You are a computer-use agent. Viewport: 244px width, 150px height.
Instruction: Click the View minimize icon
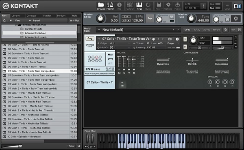point(227,6)
